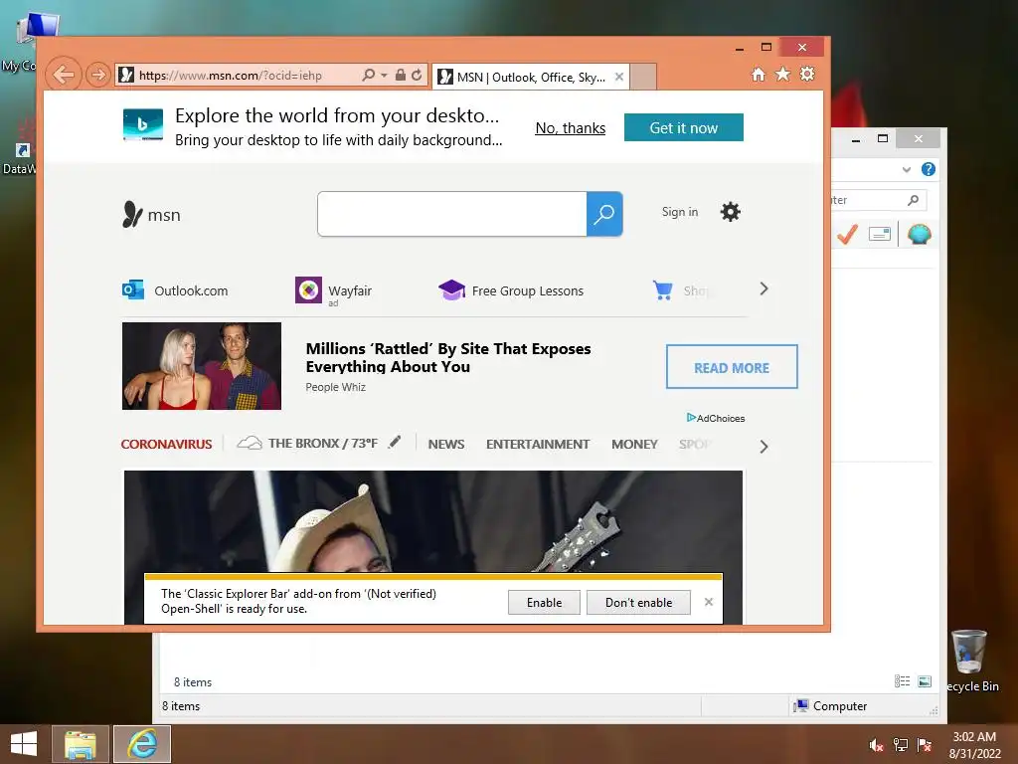Screen dimensions: 1018x764
Task: Open the CORONAVIRUS news section
Action: [x=166, y=445]
